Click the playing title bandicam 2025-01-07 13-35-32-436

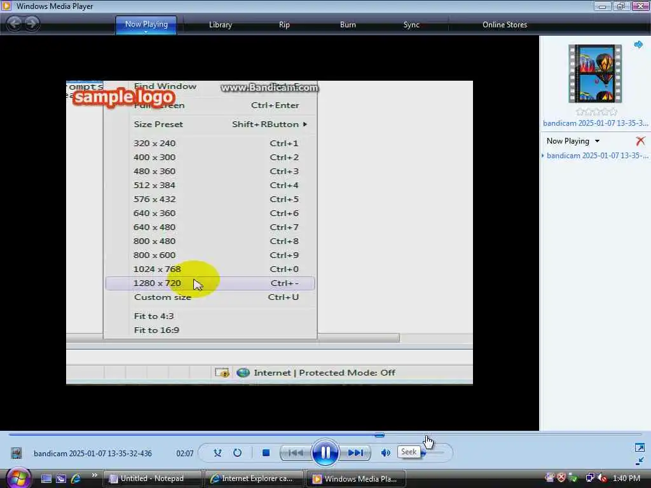pyautogui.click(x=93, y=454)
